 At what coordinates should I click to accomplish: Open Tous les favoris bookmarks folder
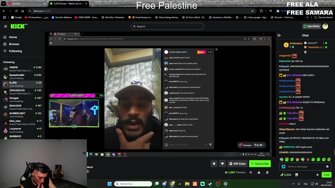pos(323,17)
